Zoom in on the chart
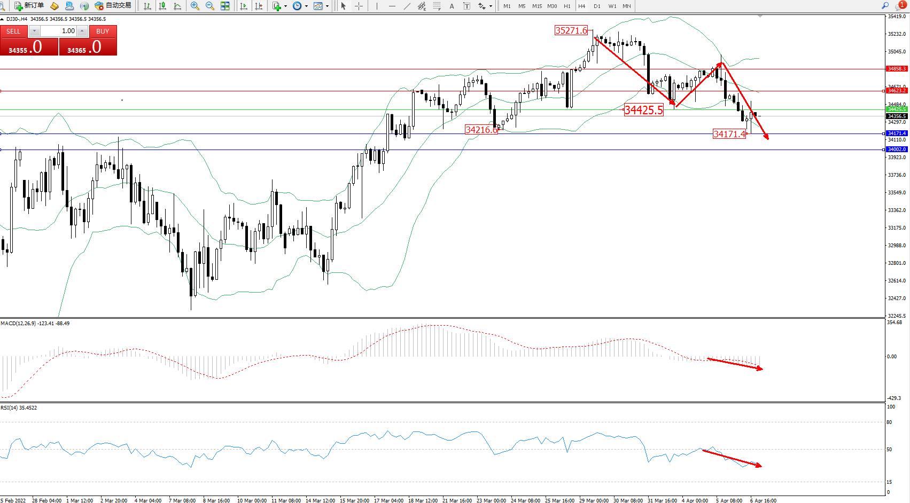The width and height of the screenshot is (910, 503). coord(195,6)
